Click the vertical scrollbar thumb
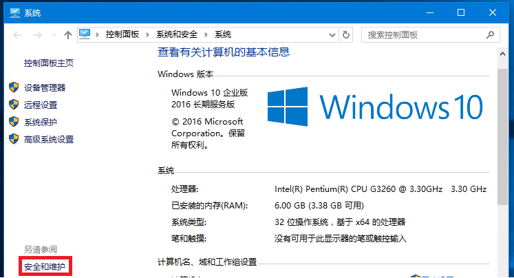Image resolution: width=514 pixels, height=278 pixels. coord(502,137)
